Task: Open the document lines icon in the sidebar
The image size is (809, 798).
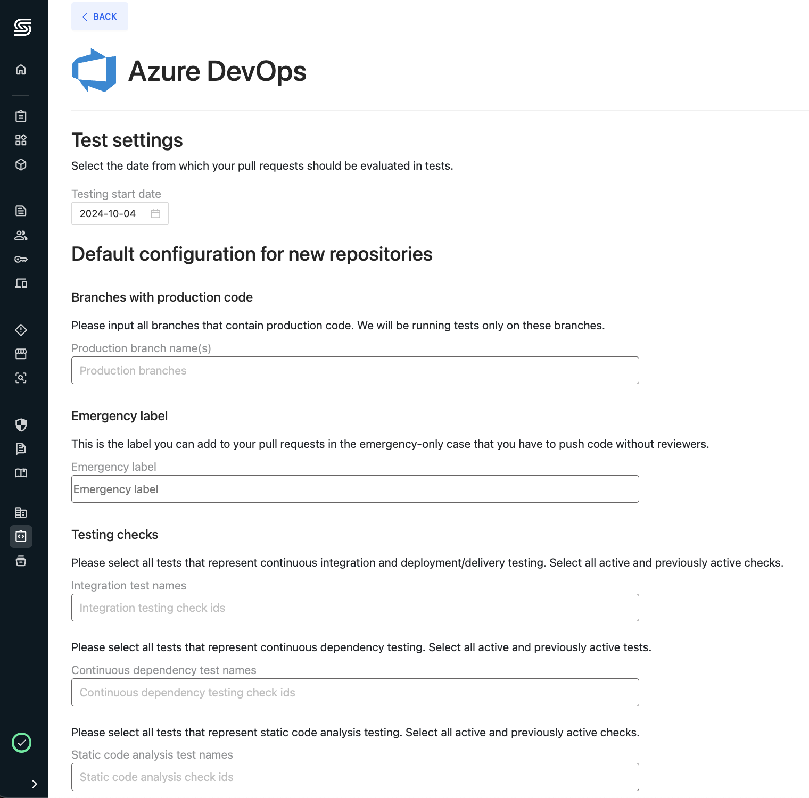Action: 21,211
